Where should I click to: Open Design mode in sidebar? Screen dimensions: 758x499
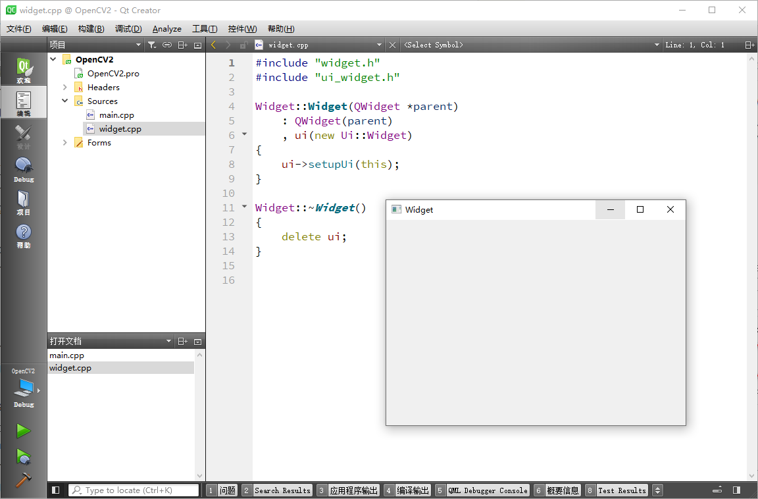coord(23,136)
